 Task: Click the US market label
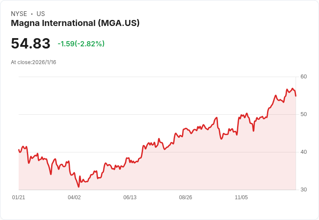point(41,14)
